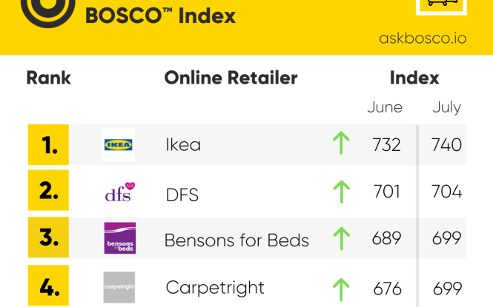Click the Bensons for Beds logo

pos(120,238)
